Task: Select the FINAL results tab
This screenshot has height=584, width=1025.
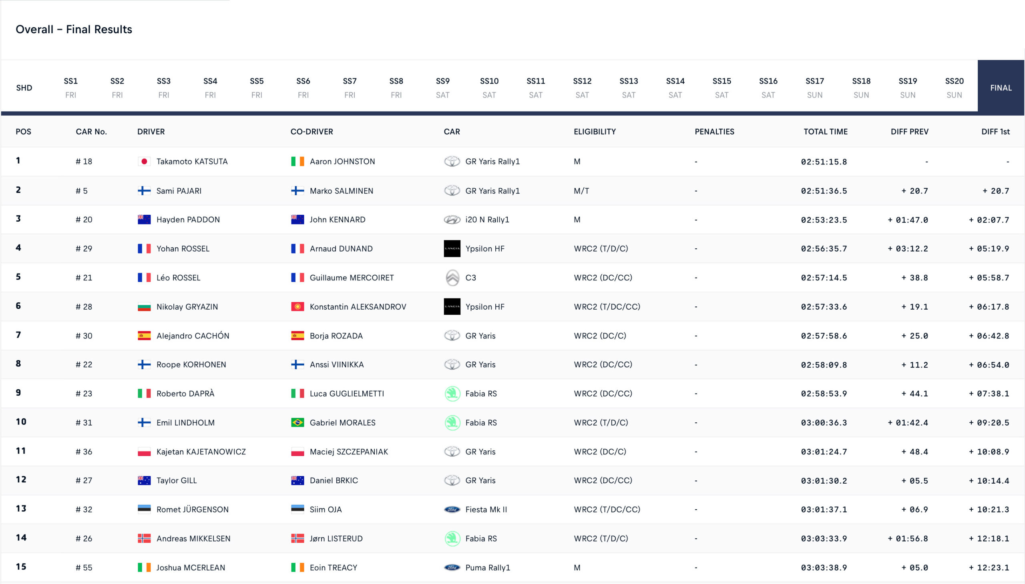Action: point(1001,88)
